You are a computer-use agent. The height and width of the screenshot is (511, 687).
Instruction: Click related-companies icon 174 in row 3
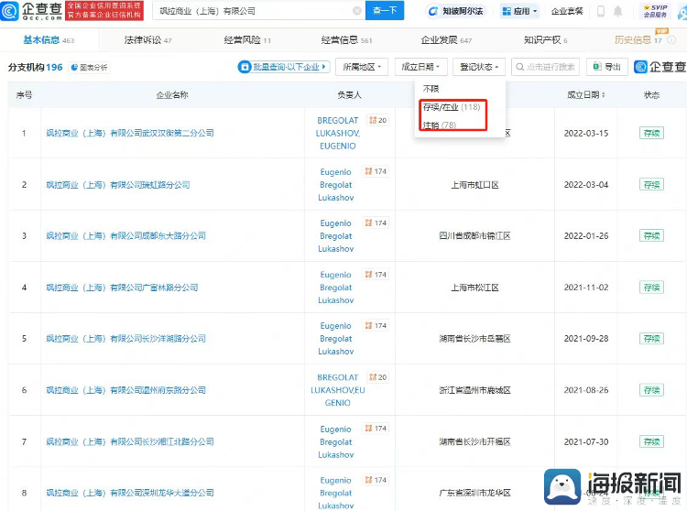point(376,223)
